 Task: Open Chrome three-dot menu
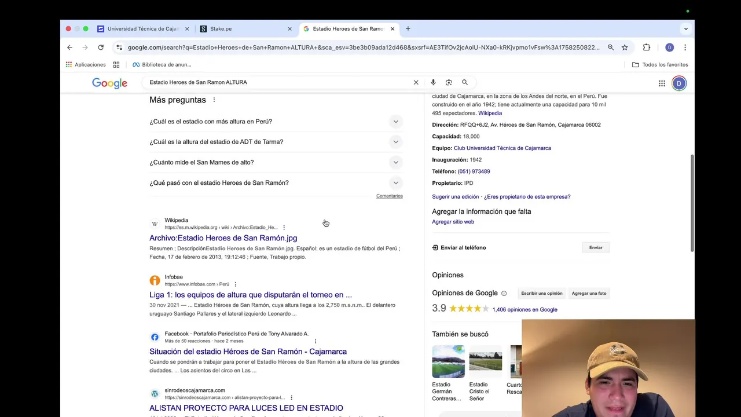click(x=685, y=47)
